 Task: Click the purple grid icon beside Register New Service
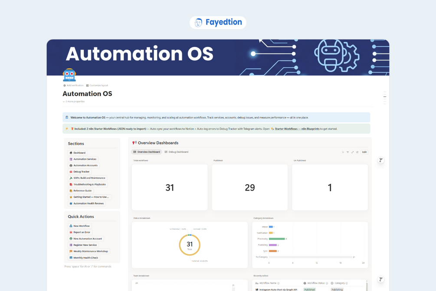click(x=71, y=245)
